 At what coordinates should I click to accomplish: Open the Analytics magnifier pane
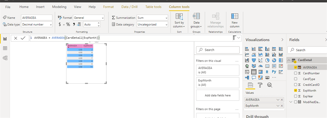pyautogui.click(x=270, y=85)
